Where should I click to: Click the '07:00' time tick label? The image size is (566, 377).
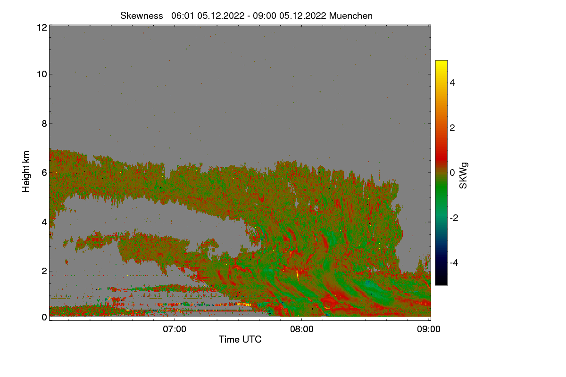[x=175, y=329]
